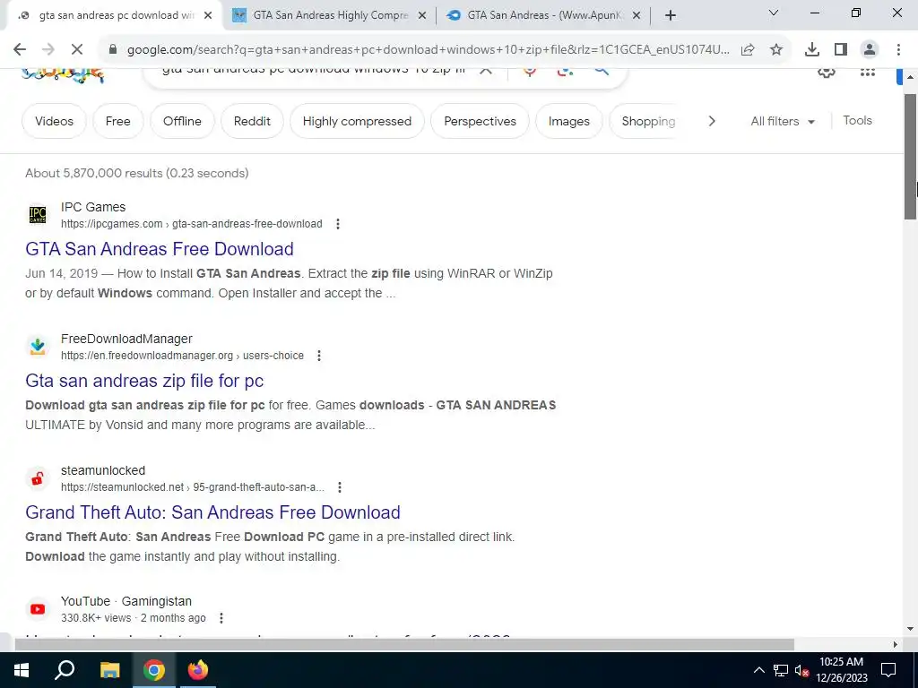Search by image with Google Lens icon
This screenshot has width=918, height=688.
(x=565, y=71)
